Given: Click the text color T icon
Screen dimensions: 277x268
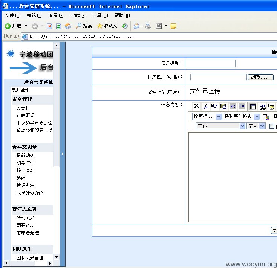Looking at the screenshot, I should click(266, 117).
